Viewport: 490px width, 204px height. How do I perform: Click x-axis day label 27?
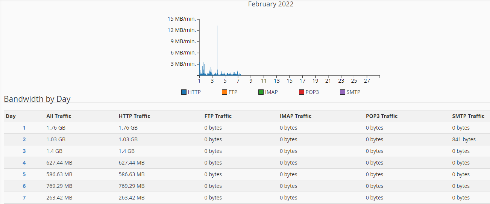pyautogui.click(x=367, y=81)
